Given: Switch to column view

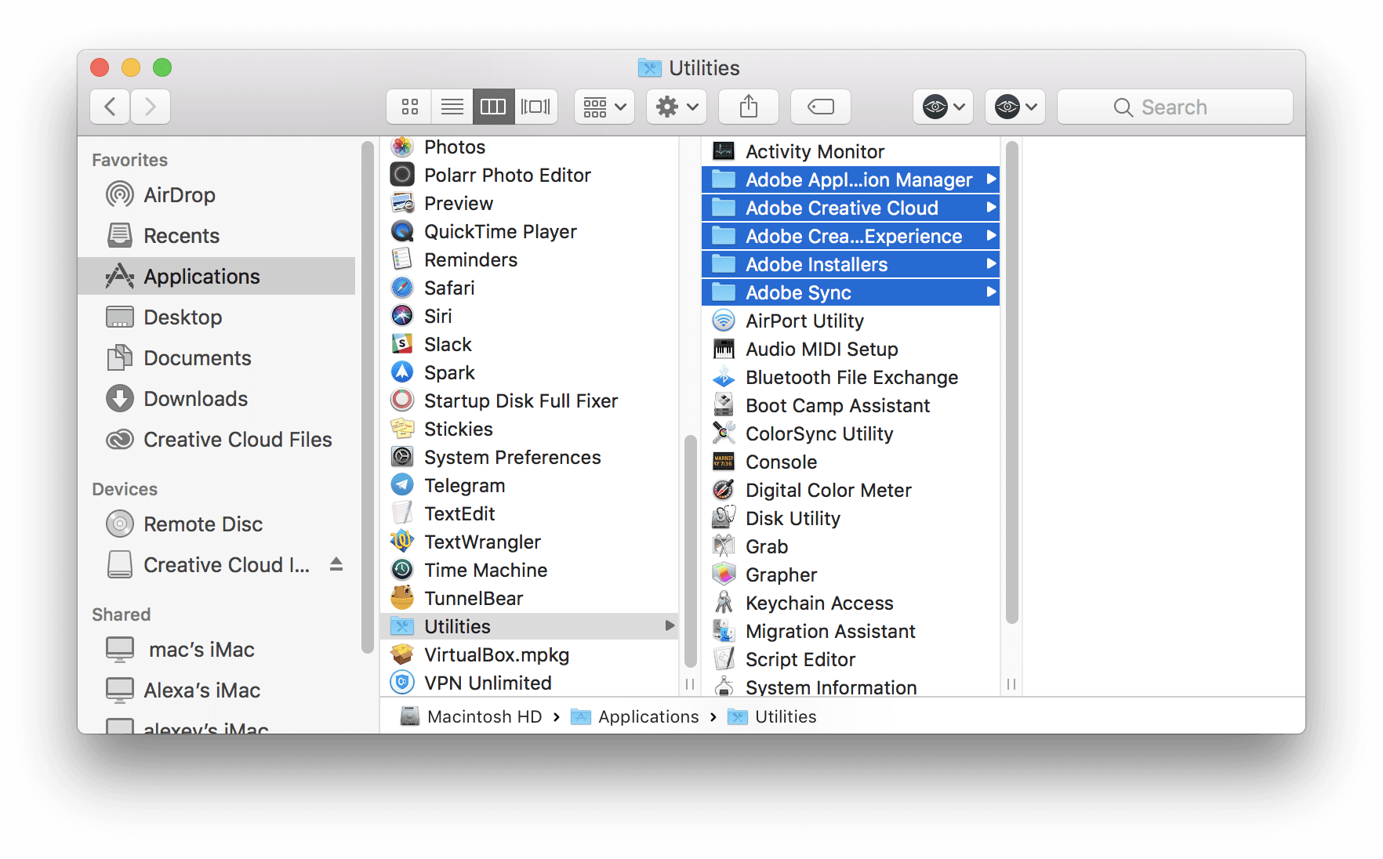Looking at the screenshot, I should pyautogui.click(x=493, y=107).
